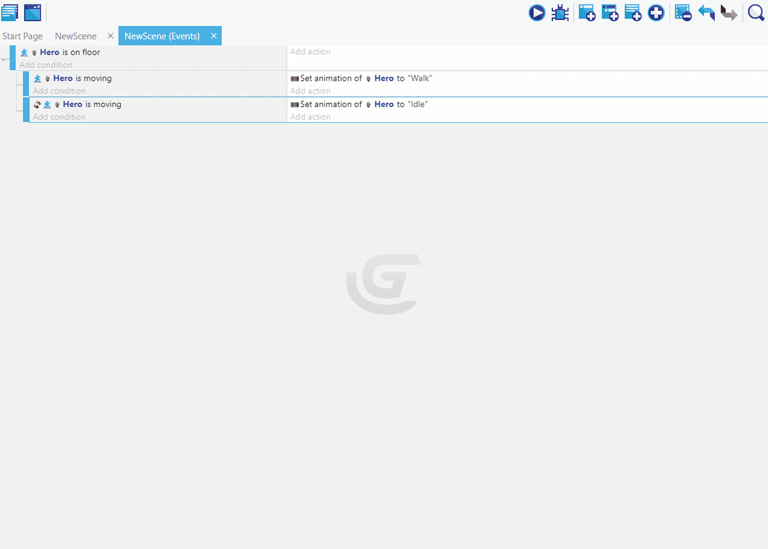Undo the last change
Screen dimensions: 768x549
click(x=707, y=13)
